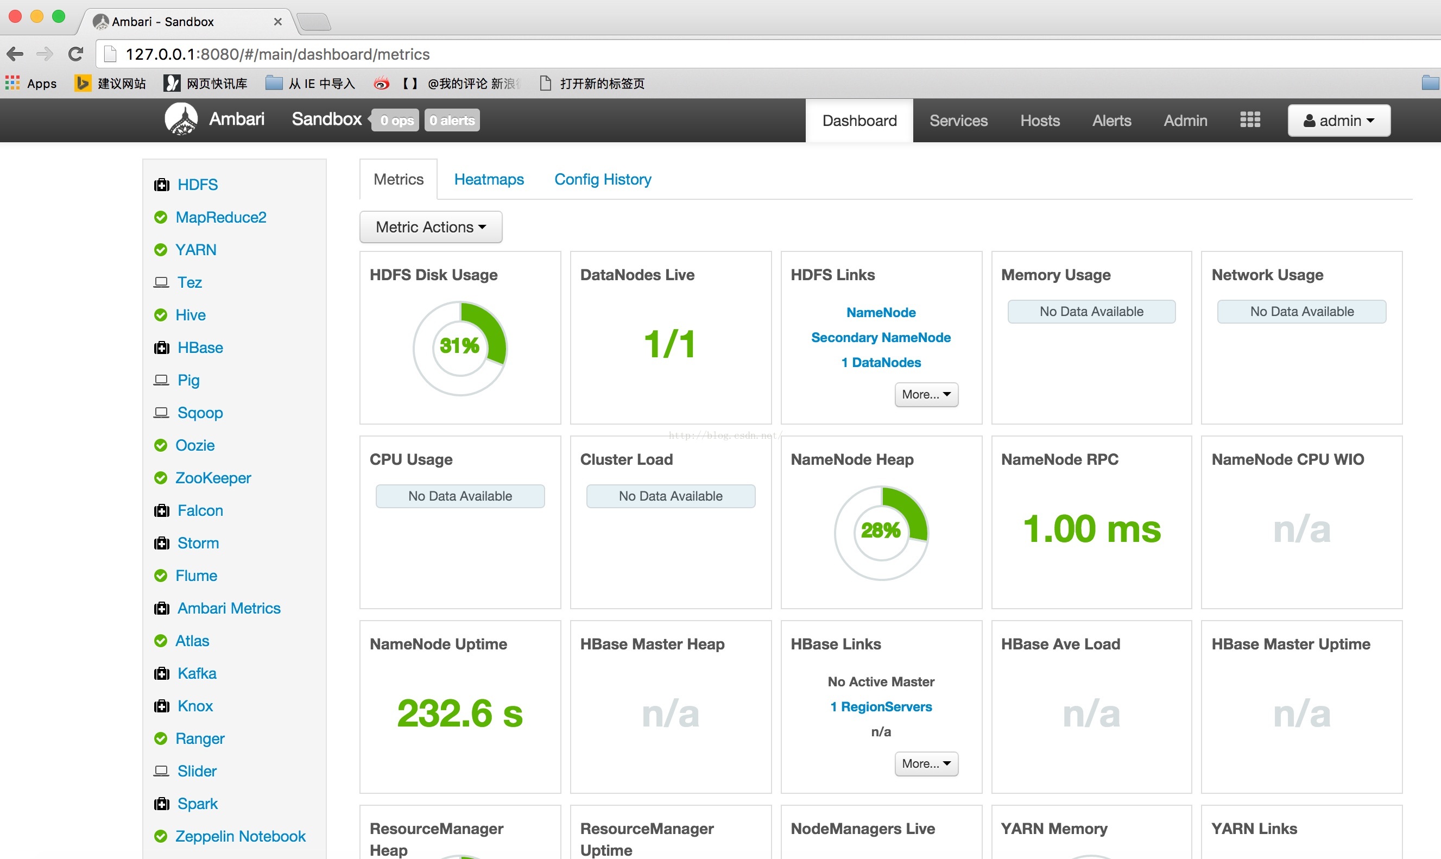Select Dashboard in top navigation
Image resolution: width=1441 pixels, height=859 pixels.
click(859, 121)
